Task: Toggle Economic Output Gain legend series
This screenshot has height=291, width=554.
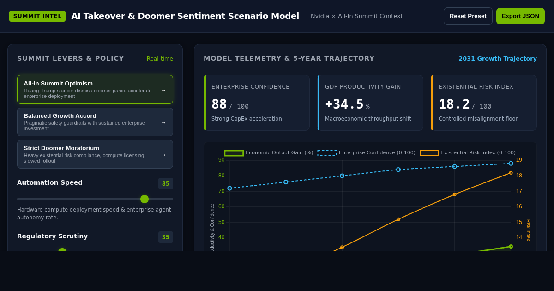Action: pos(269,153)
